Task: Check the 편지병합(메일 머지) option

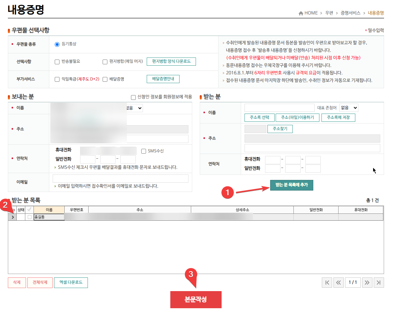Action: click(105, 62)
